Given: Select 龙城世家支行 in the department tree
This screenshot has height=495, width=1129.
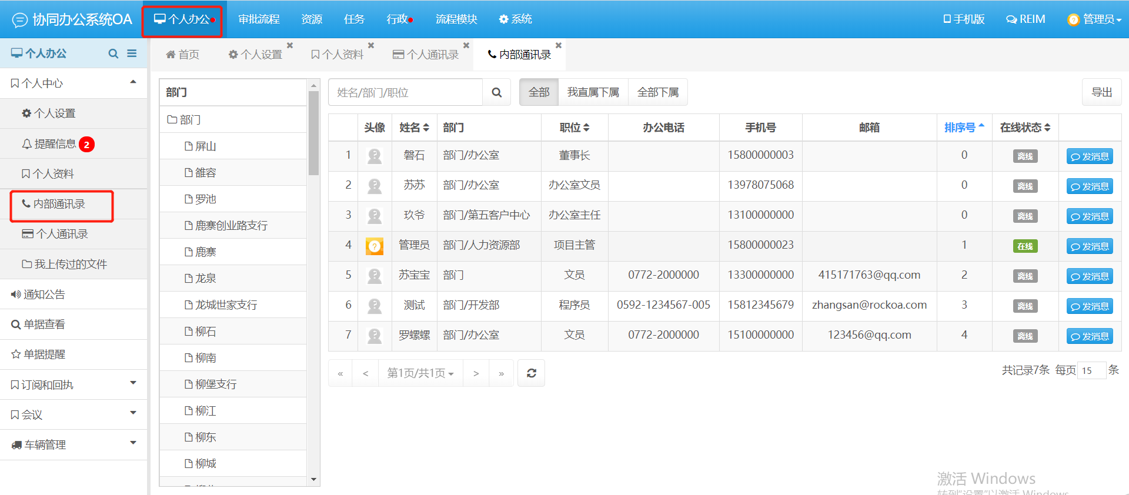Looking at the screenshot, I should [x=233, y=305].
